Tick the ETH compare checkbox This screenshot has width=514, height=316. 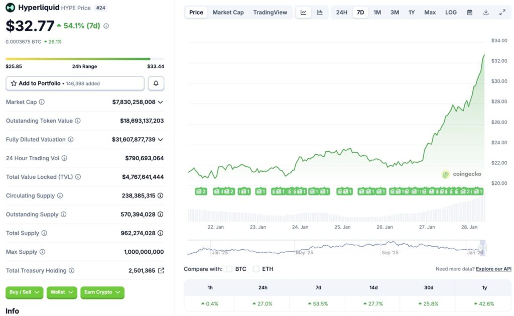(x=256, y=269)
